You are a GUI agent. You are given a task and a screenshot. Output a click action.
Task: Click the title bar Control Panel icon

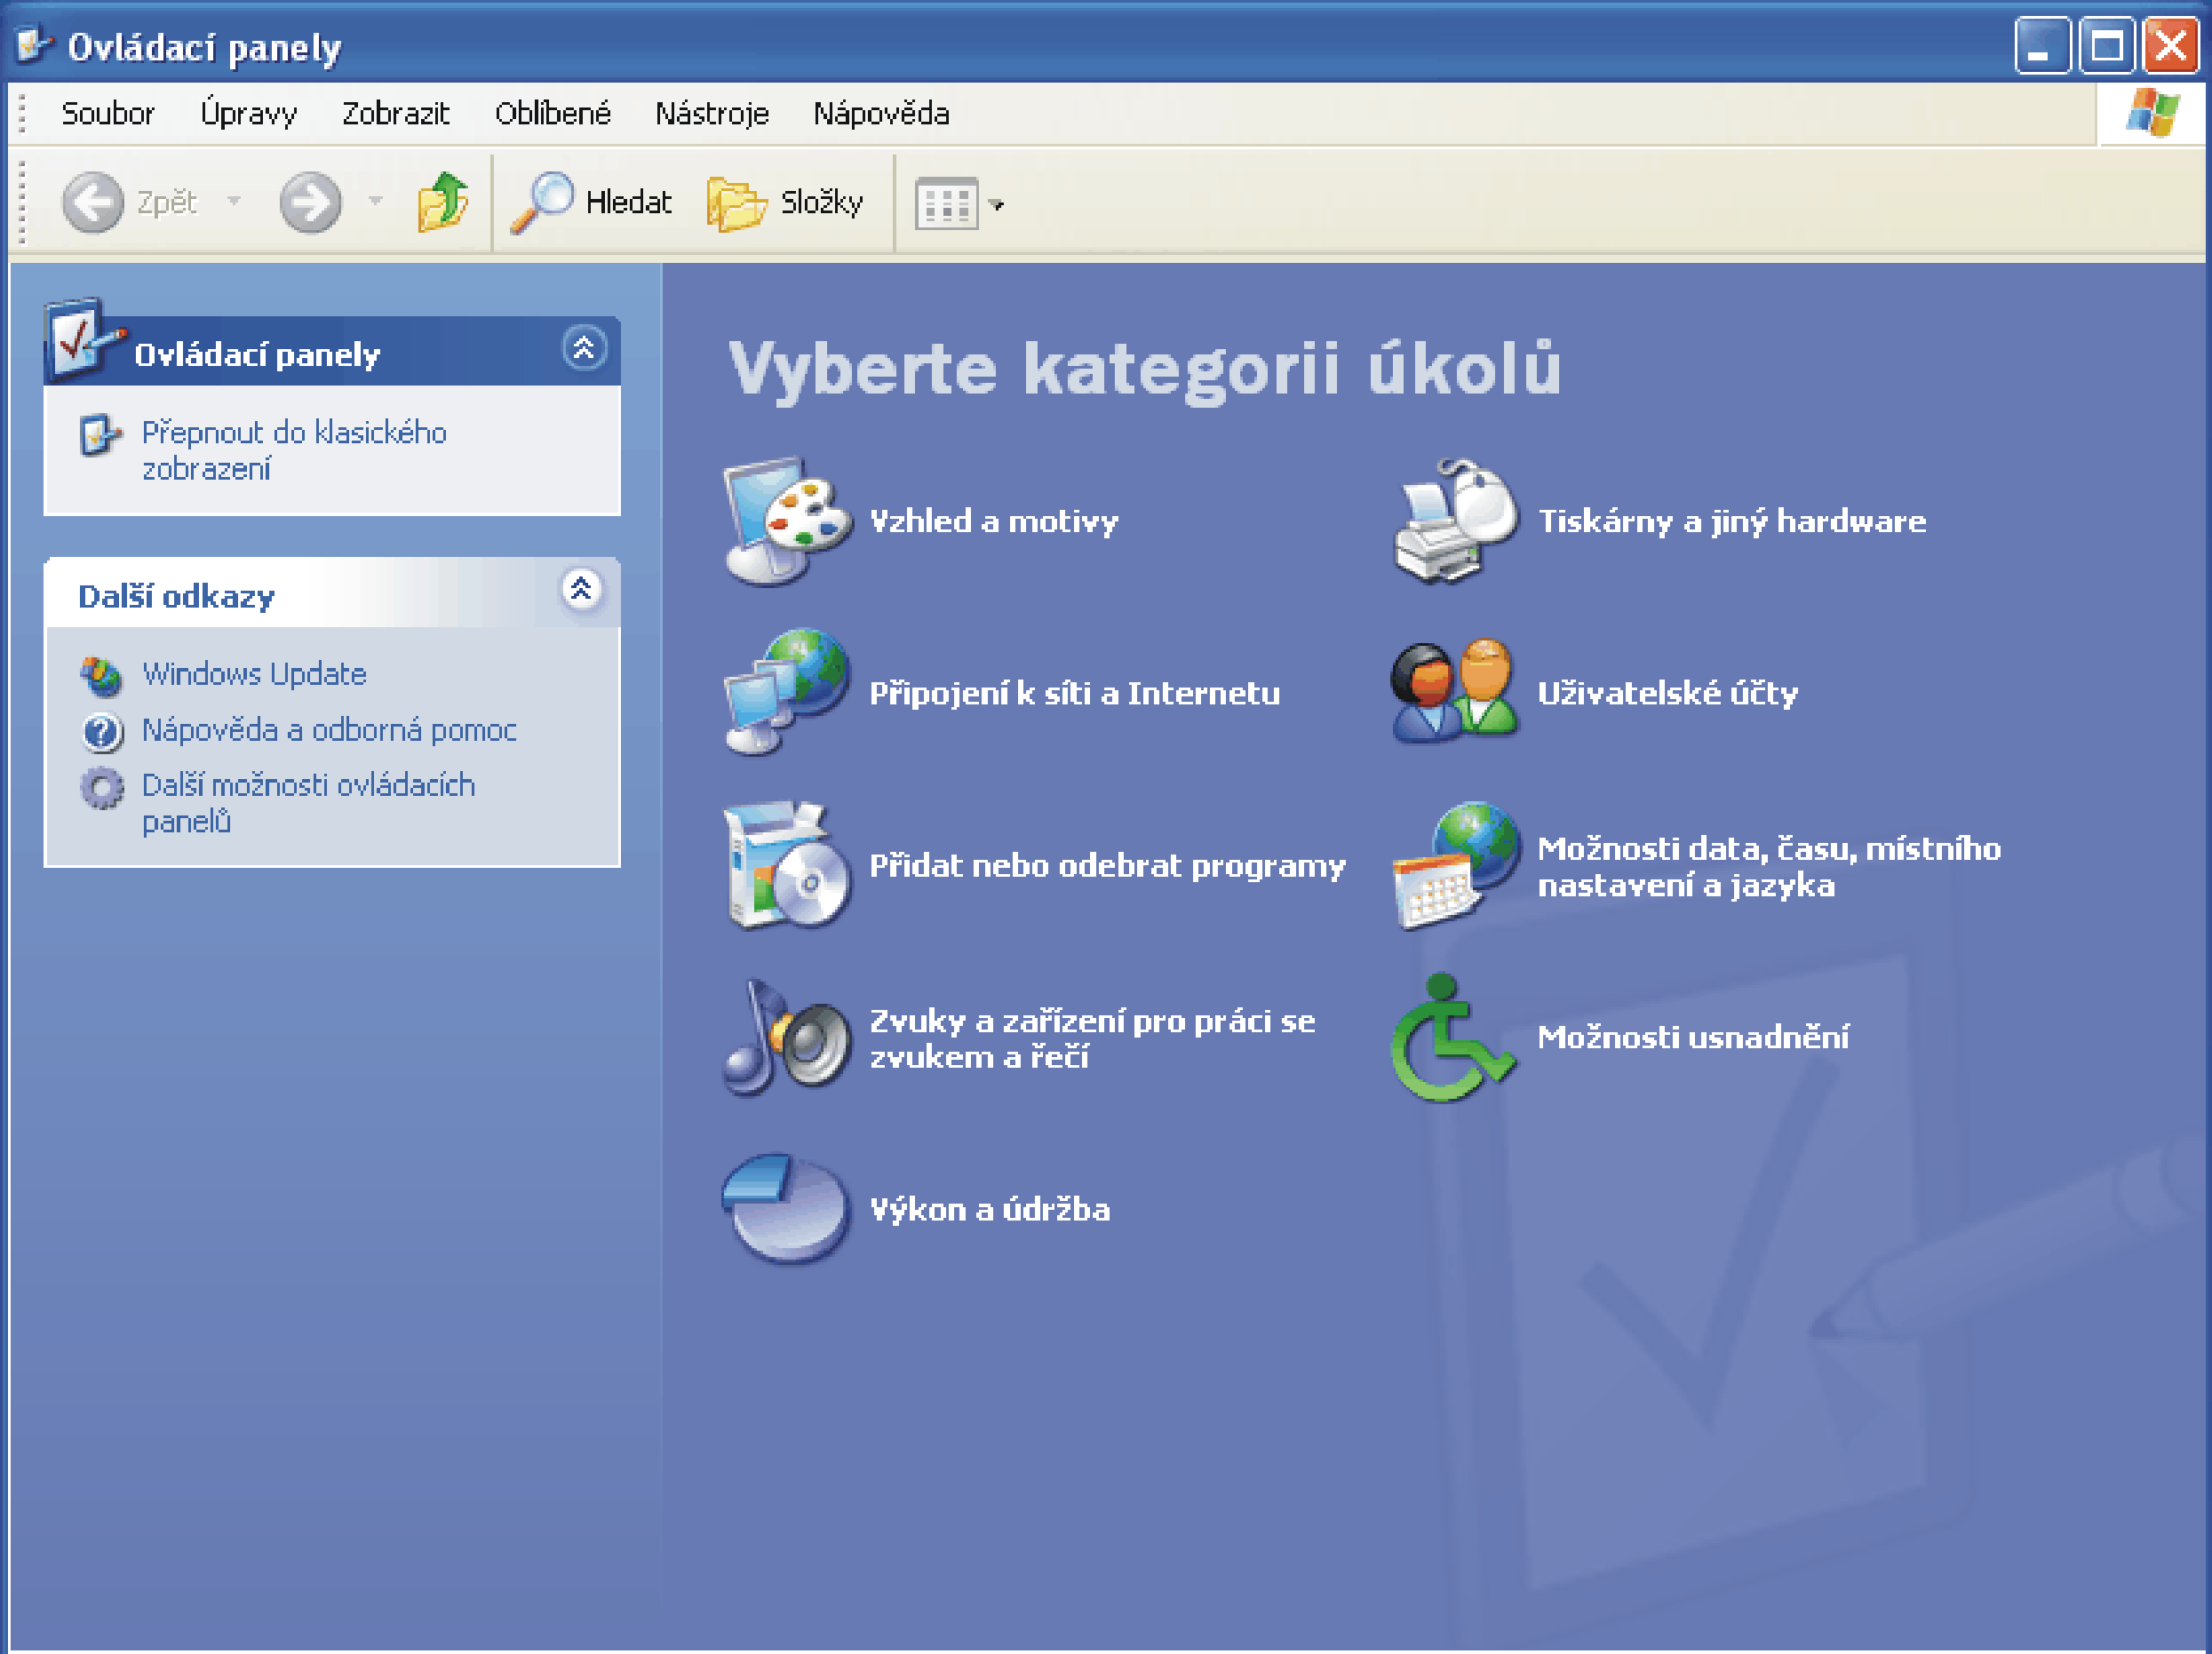(x=34, y=45)
